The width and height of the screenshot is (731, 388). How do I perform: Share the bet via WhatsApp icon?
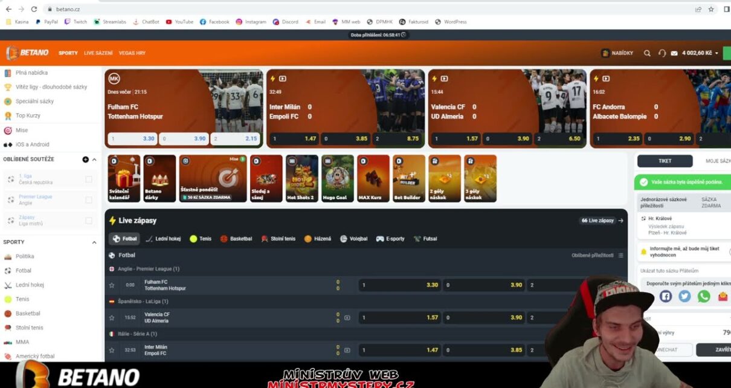click(x=704, y=296)
